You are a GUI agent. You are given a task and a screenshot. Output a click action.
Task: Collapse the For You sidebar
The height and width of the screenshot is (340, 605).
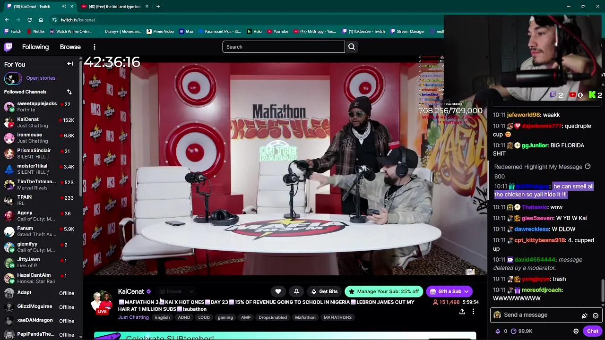pyautogui.click(x=70, y=64)
